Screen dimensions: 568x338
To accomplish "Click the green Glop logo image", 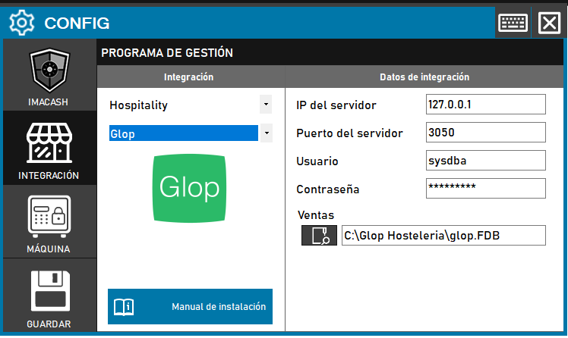I will pos(189,187).
